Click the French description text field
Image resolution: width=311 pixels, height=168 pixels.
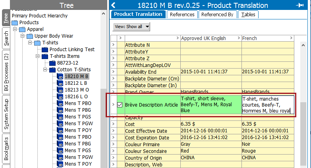(268, 105)
